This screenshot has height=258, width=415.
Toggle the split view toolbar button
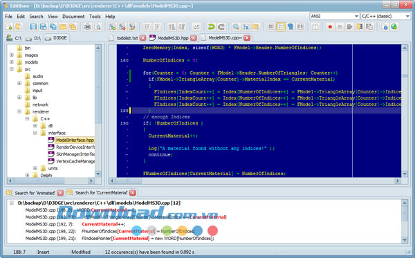[300, 27]
